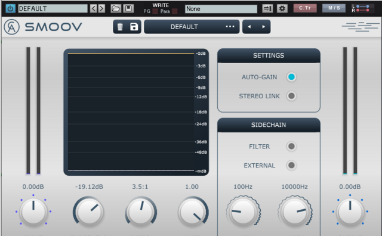Toggle the PG write checkbox
The height and width of the screenshot is (236, 382).
(155, 11)
